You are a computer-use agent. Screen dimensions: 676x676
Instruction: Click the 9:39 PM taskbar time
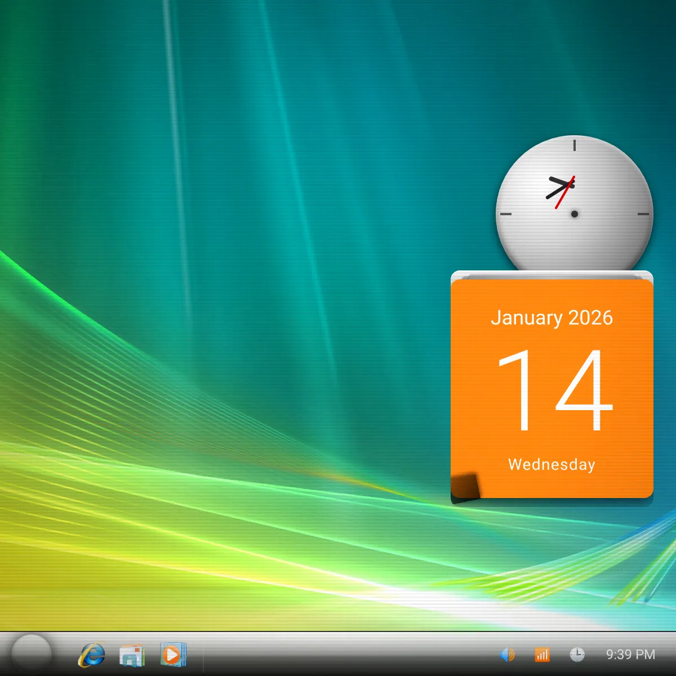[x=630, y=655]
